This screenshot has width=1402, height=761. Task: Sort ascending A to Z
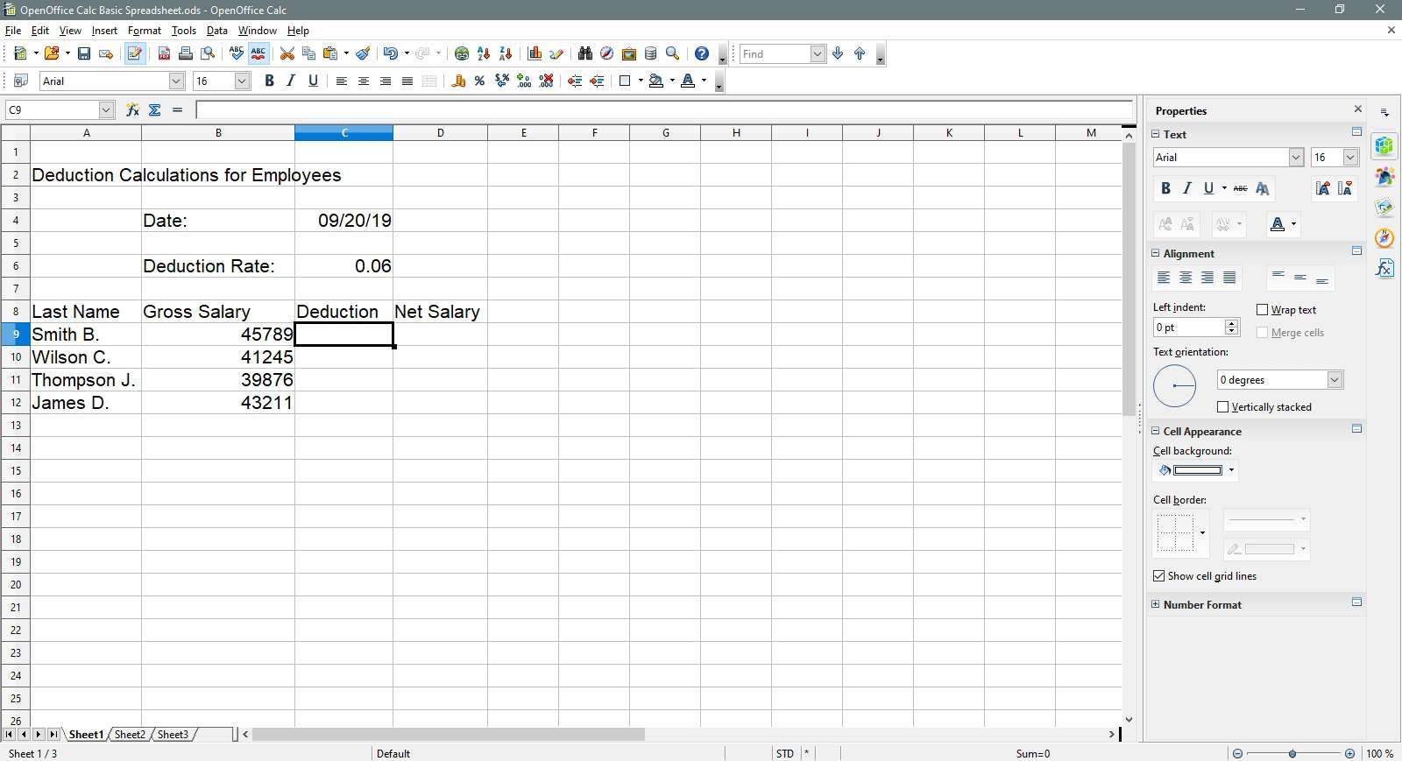[x=484, y=53]
